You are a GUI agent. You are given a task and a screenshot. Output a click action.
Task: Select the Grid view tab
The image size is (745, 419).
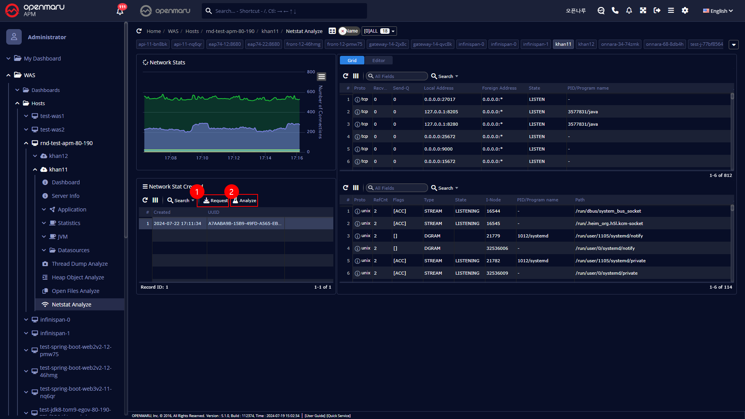(352, 61)
